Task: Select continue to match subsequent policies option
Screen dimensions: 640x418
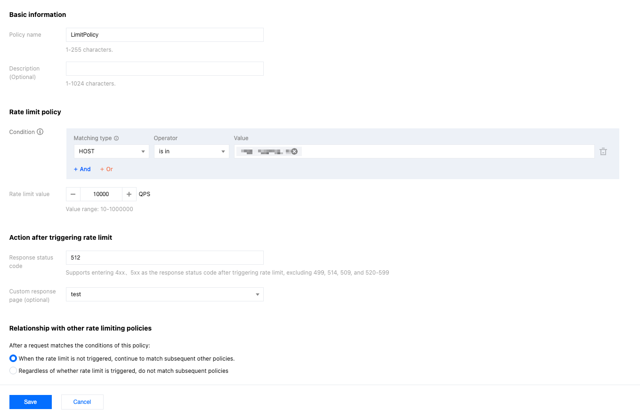Action: [13, 358]
